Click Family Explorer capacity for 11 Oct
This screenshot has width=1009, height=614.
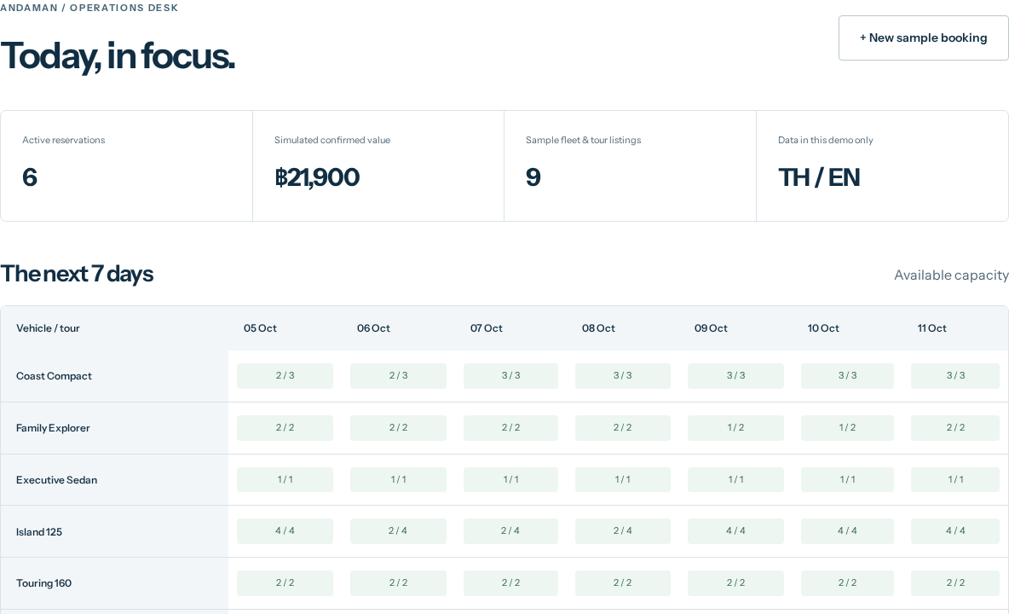click(x=955, y=428)
